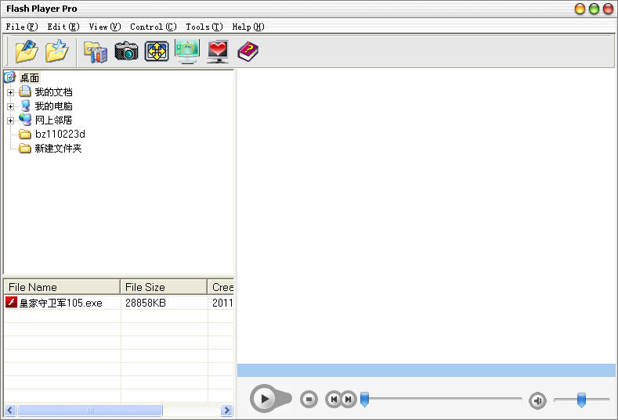Image resolution: width=618 pixels, height=420 pixels.
Task: Maximize window with the green button
Action: tap(594, 9)
